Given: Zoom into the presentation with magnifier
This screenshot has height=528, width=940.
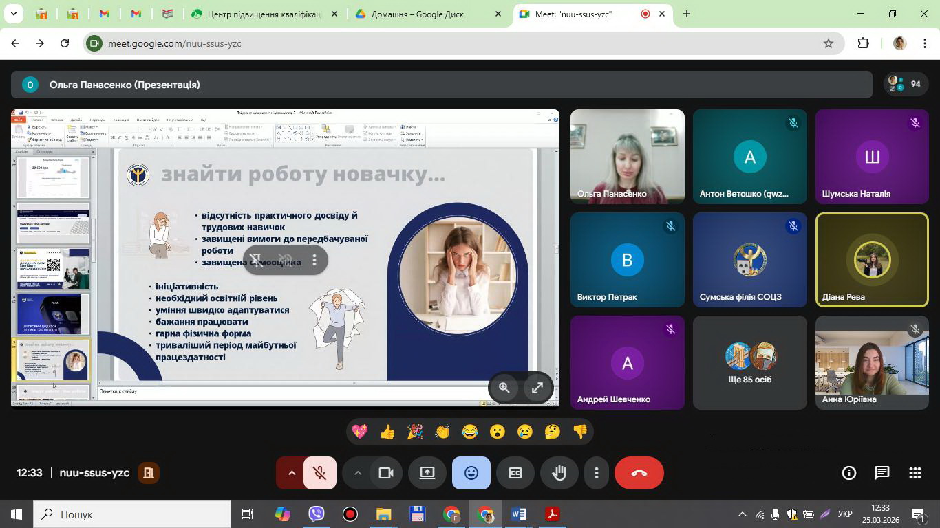Looking at the screenshot, I should click(504, 388).
